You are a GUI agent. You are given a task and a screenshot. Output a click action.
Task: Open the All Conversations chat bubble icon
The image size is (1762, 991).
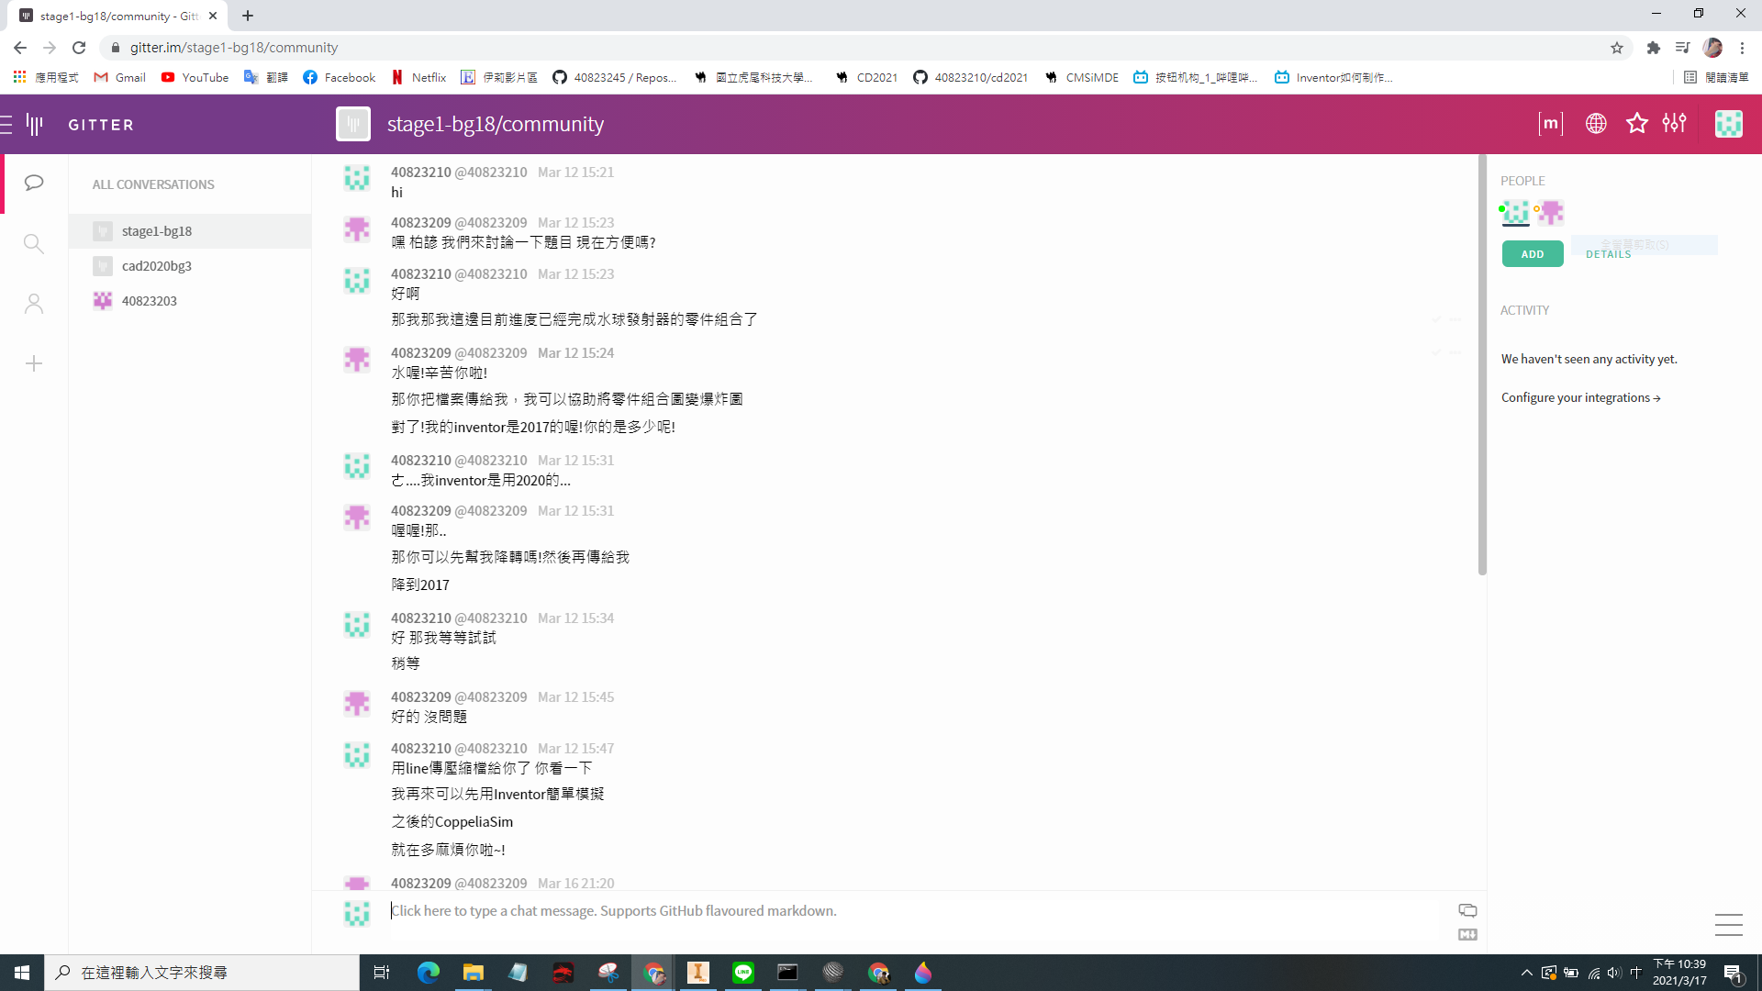(34, 183)
